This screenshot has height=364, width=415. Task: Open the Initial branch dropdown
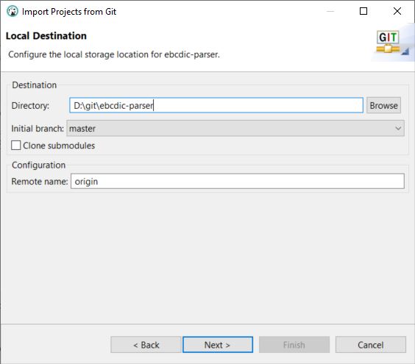[235, 128]
